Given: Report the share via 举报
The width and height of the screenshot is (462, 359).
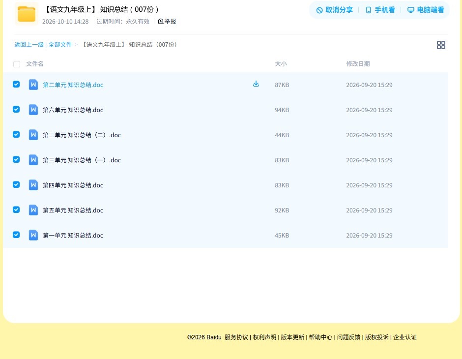Looking at the screenshot, I should pos(167,21).
